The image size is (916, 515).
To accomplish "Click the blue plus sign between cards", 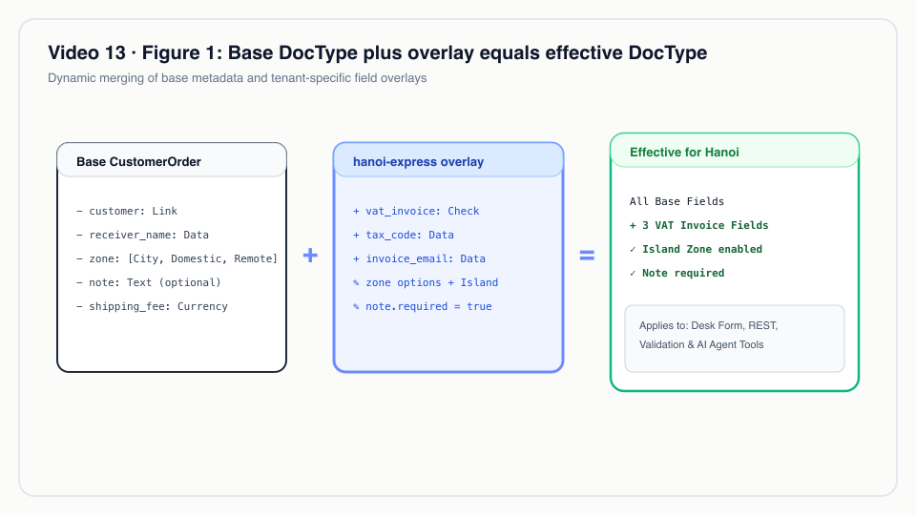I will point(310,256).
